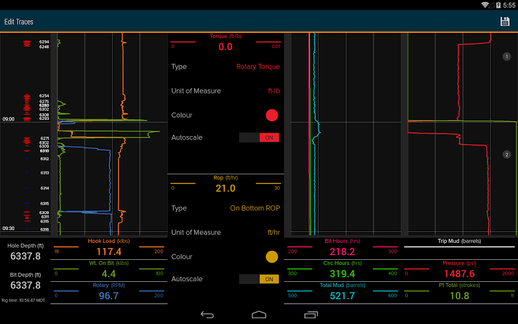Change the Rotary Torque type
The image size is (518, 324).
click(258, 67)
